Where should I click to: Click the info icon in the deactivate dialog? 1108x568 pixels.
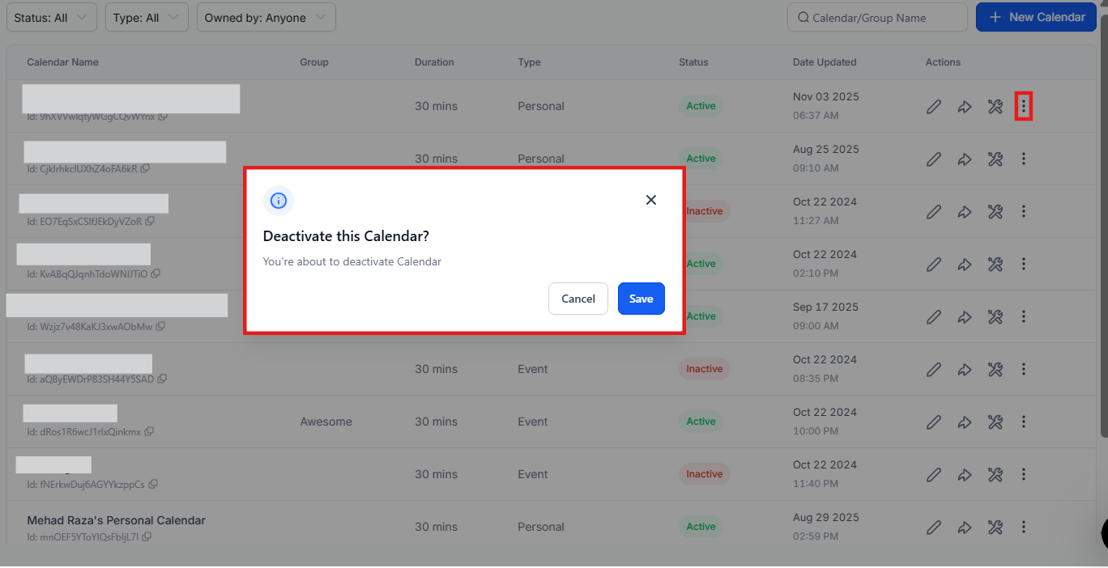pos(279,200)
